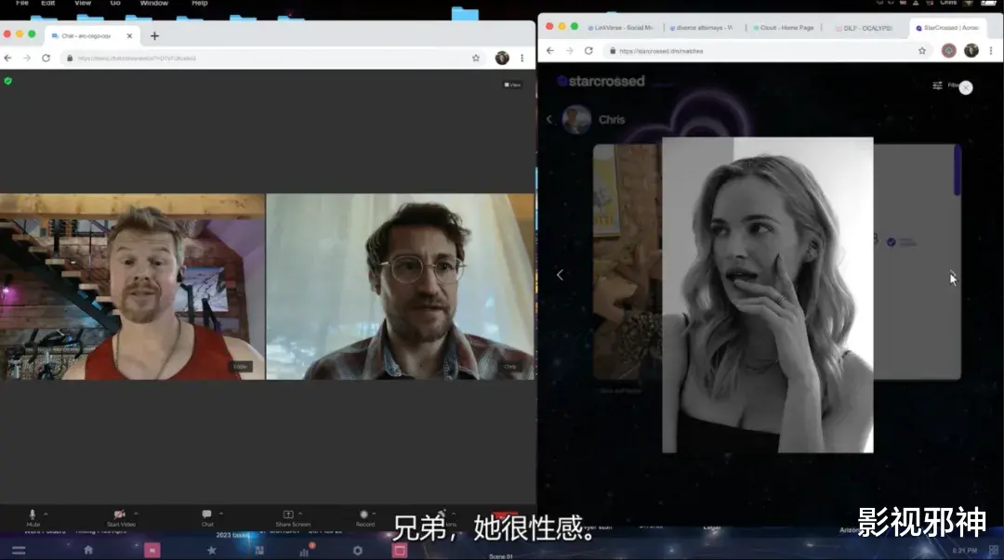The image size is (1004, 560).
Task: Open profile avatar in chat browser toolbar
Action: point(502,59)
